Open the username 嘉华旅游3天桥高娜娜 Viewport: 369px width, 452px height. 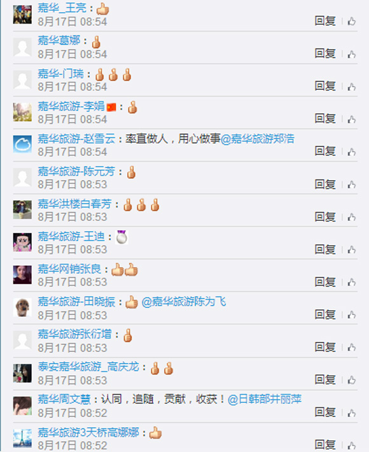[x=88, y=432]
